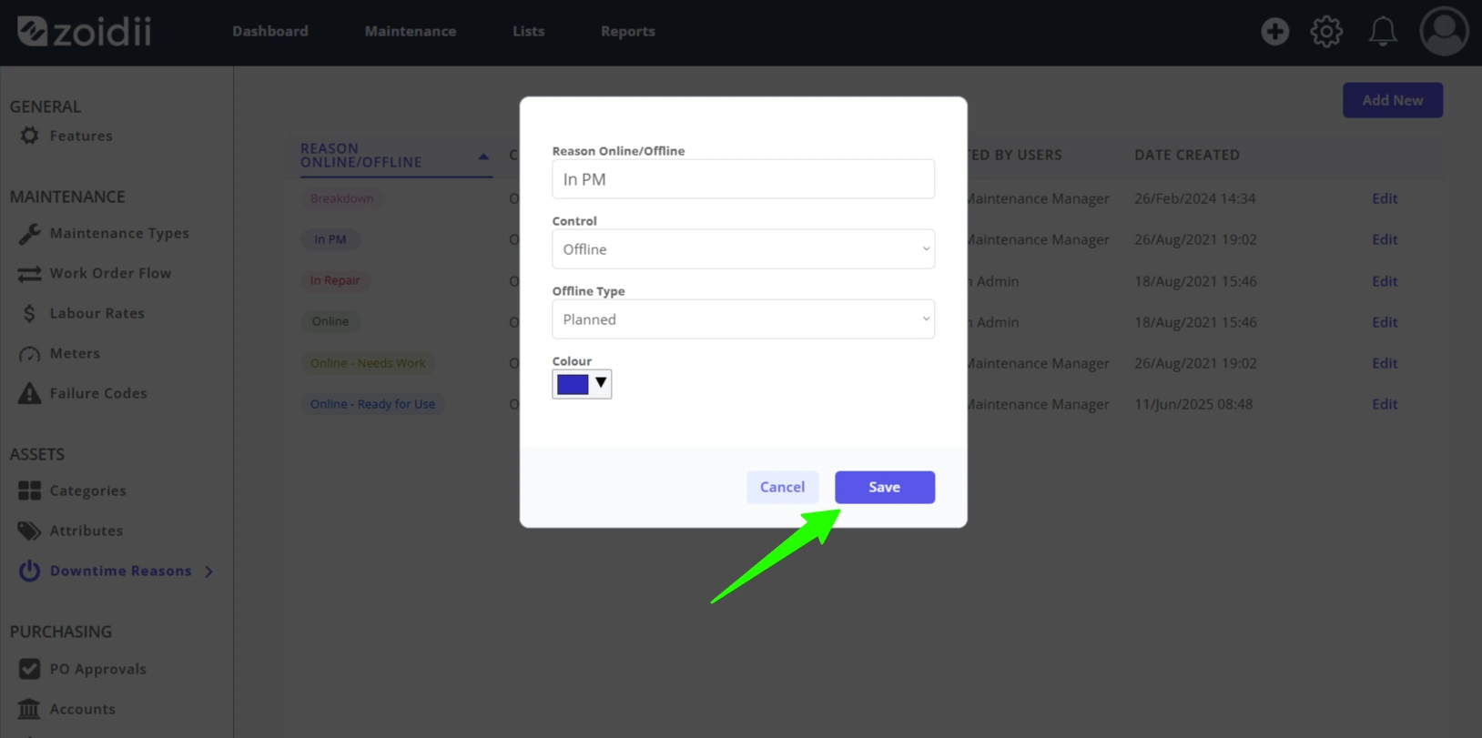Viewport: 1482px width, 738px height.
Task: Open Accounts in the sidebar
Action: [82, 709]
